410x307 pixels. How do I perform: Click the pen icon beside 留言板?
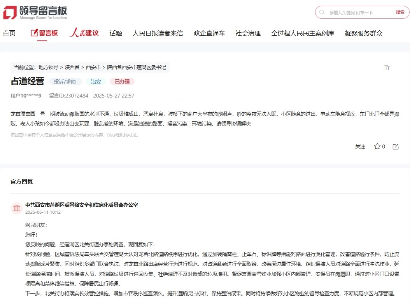[33, 33]
